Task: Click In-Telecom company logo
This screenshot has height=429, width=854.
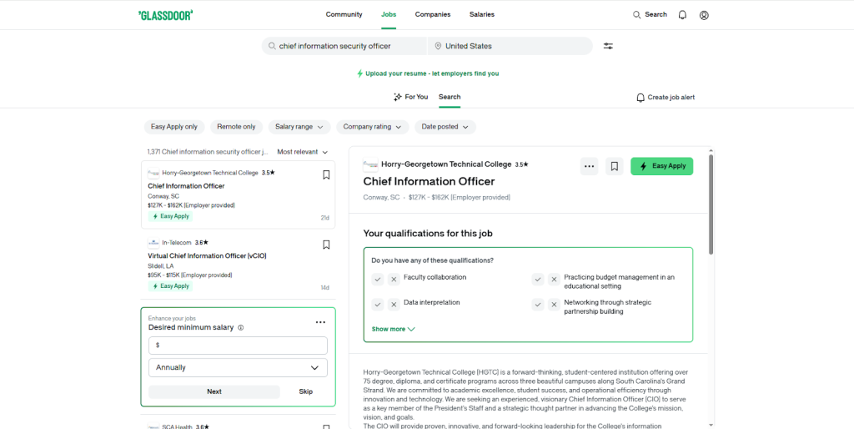Action: pyautogui.click(x=153, y=243)
